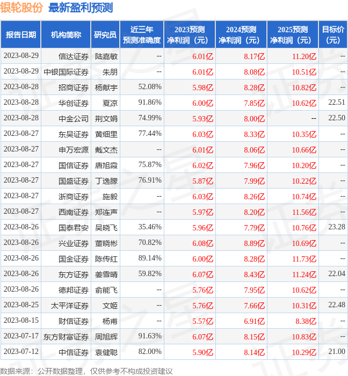Click target price 23.28
This screenshot has width=348, height=376.
click(x=337, y=227)
